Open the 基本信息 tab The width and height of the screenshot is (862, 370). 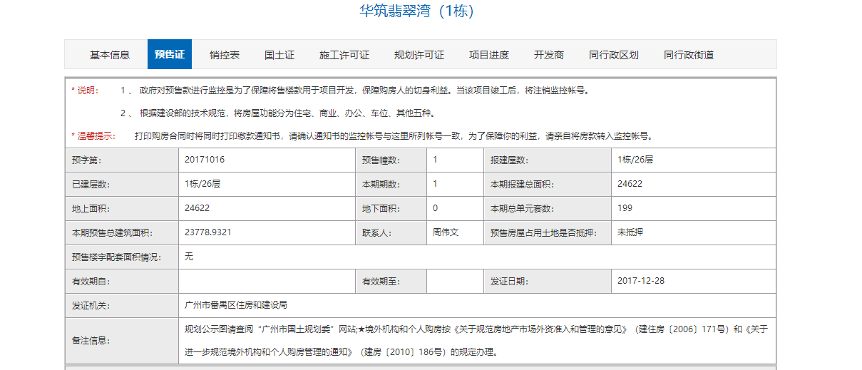[x=110, y=55]
